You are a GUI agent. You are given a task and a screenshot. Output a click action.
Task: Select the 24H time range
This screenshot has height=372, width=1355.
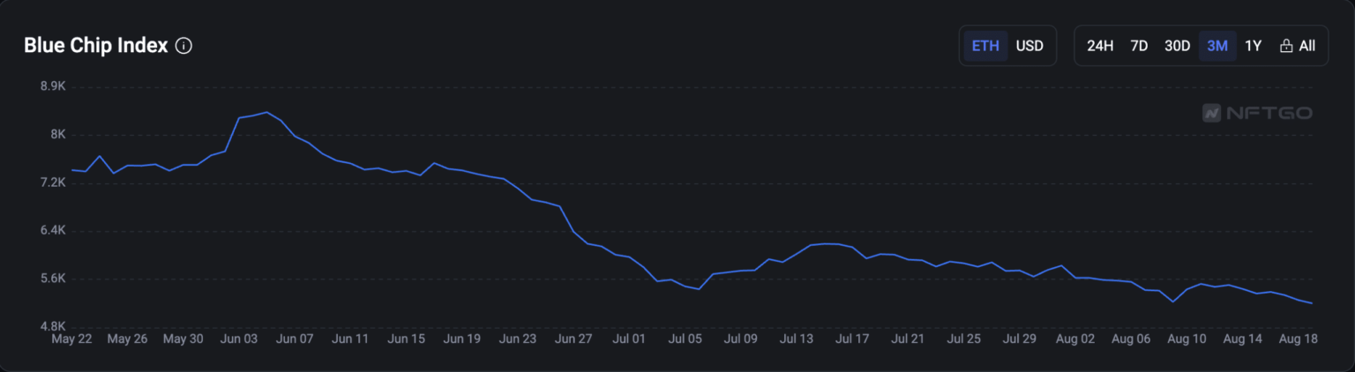[x=1100, y=46]
